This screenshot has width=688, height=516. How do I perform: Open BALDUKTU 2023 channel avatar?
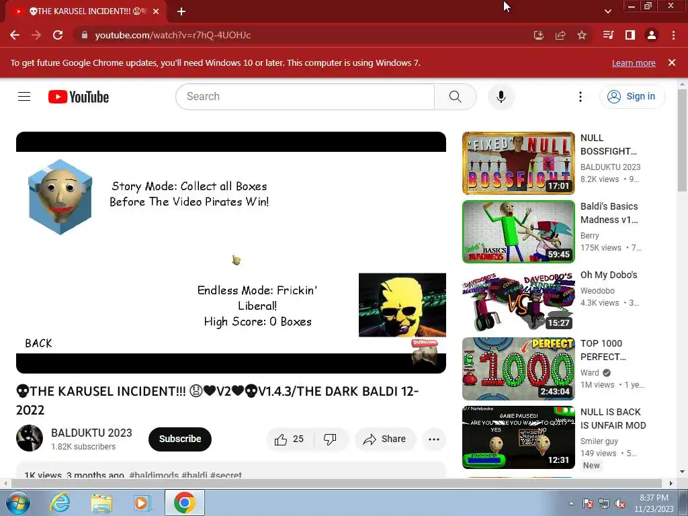tap(30, 438)
